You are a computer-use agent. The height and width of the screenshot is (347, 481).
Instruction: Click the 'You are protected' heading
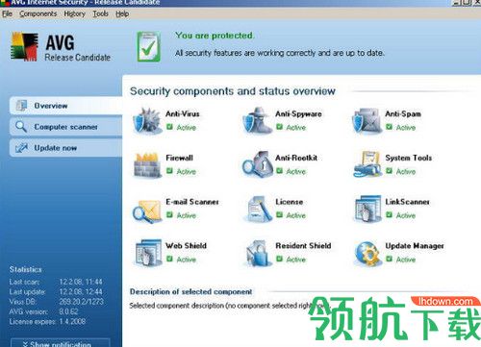pos(215,36)
